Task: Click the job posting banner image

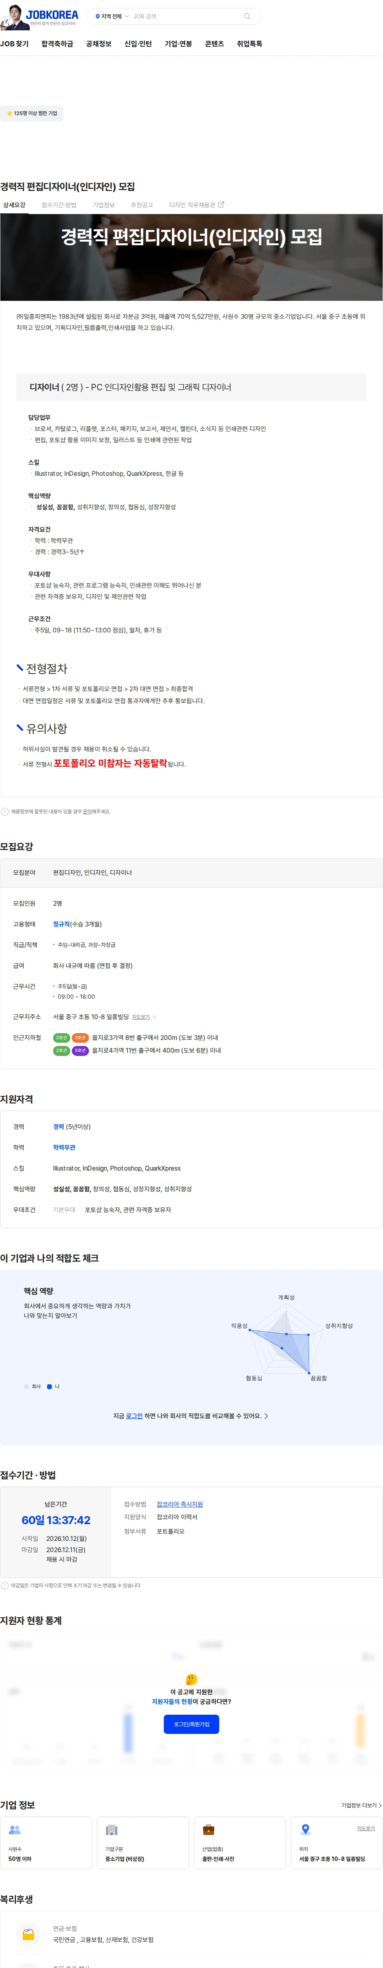Action: (191, 257)
